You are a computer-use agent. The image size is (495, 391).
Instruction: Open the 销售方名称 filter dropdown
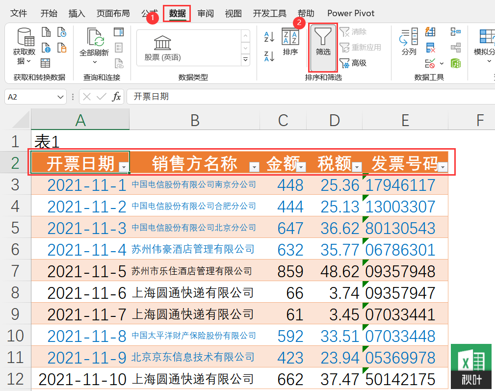(254, 167)
